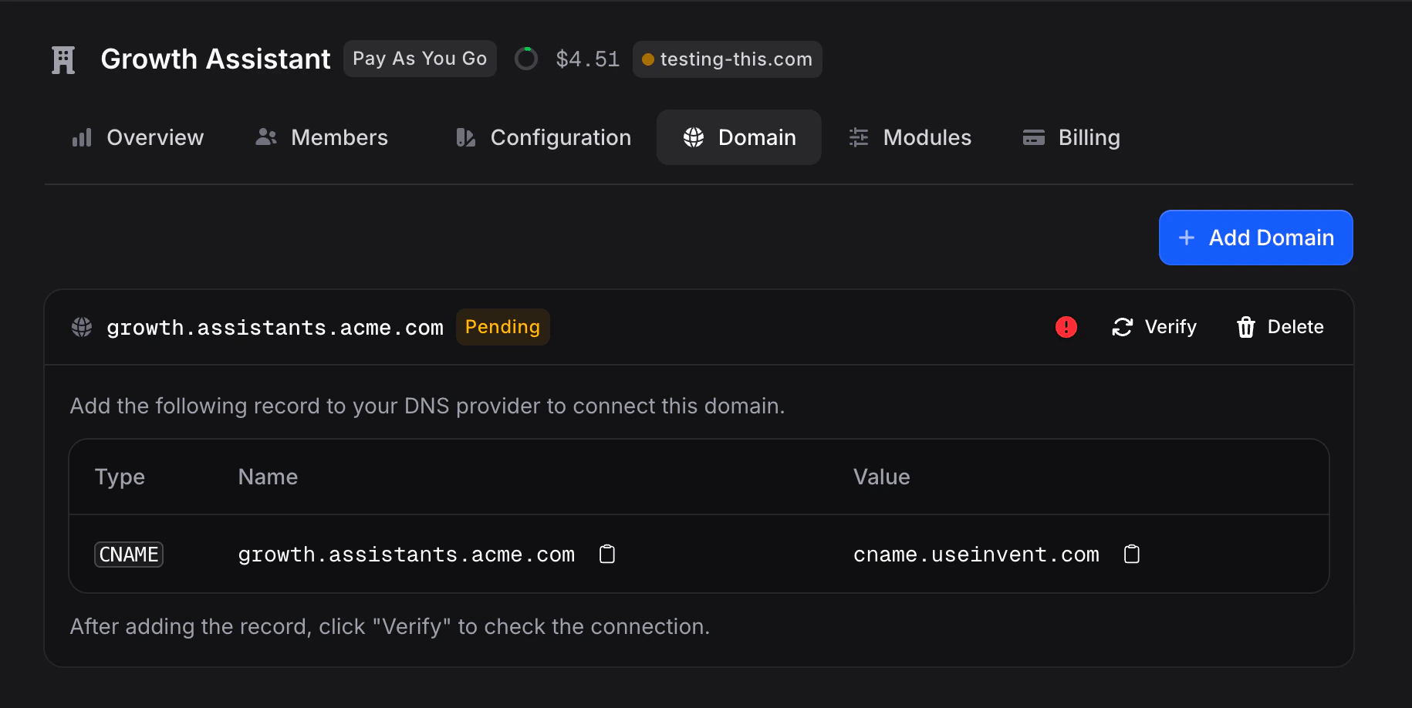This screenshot has height=708, width=1412.
Task: Click the Value column header
Action: click(881, 477)
